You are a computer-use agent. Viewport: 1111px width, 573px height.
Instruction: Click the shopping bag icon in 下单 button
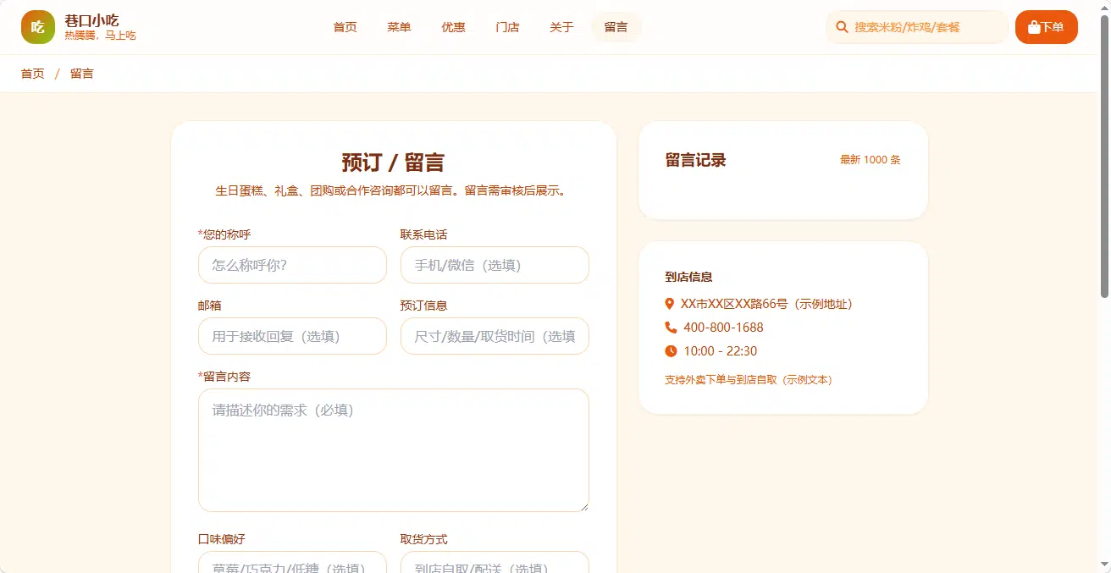[x=1034, y=27]
